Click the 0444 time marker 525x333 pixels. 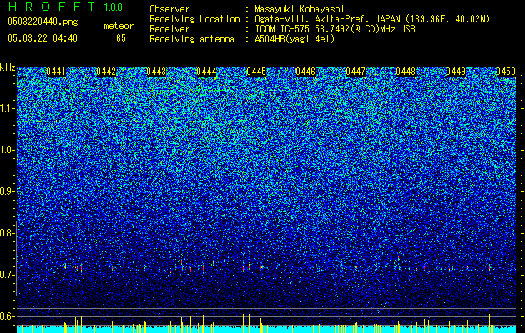(x=206, y=72)
